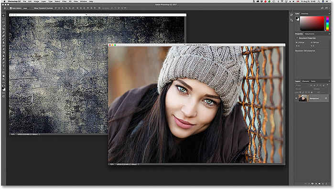Screen dimensions: 335x190
Task: Select the Hand tool
Action: point(3,75)
